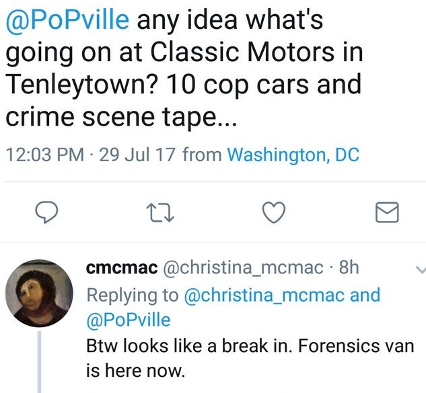Open the @PoPville mention in main tweet

[67, 20]
